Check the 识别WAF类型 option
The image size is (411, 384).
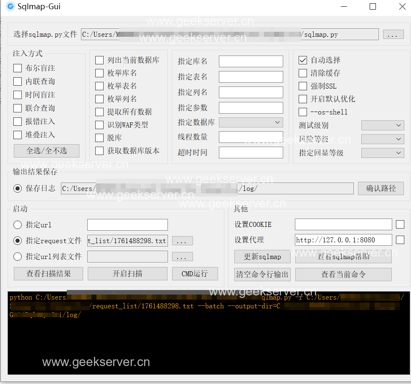click(x=99, y=125)
